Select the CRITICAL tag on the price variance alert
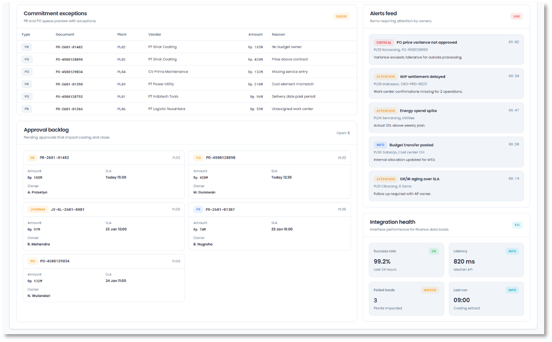The width and height of the screenshot is (552, 342). 384,42
